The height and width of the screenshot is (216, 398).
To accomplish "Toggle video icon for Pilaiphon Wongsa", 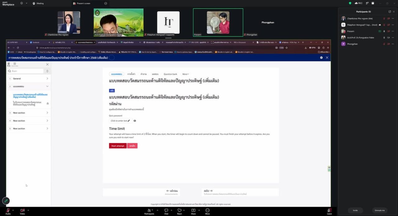I will tap(388, 25).
